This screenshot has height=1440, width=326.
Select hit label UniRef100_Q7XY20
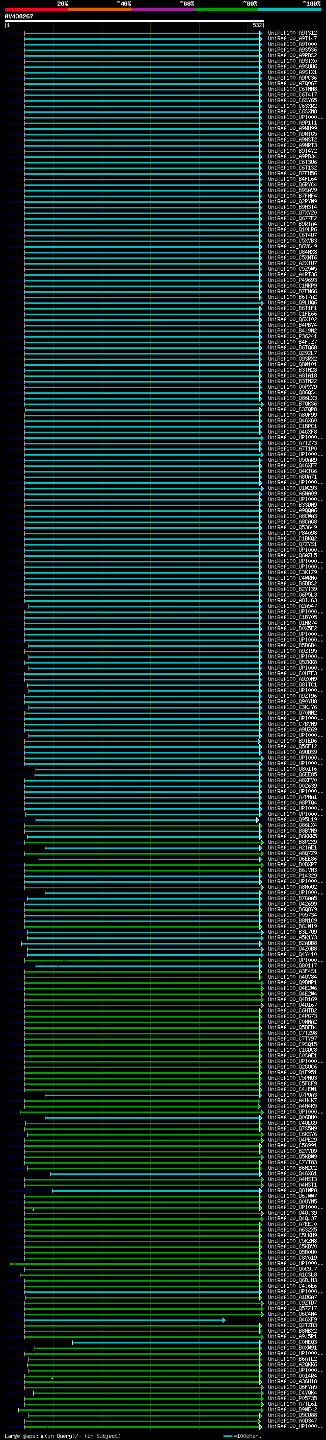(292, 213)
